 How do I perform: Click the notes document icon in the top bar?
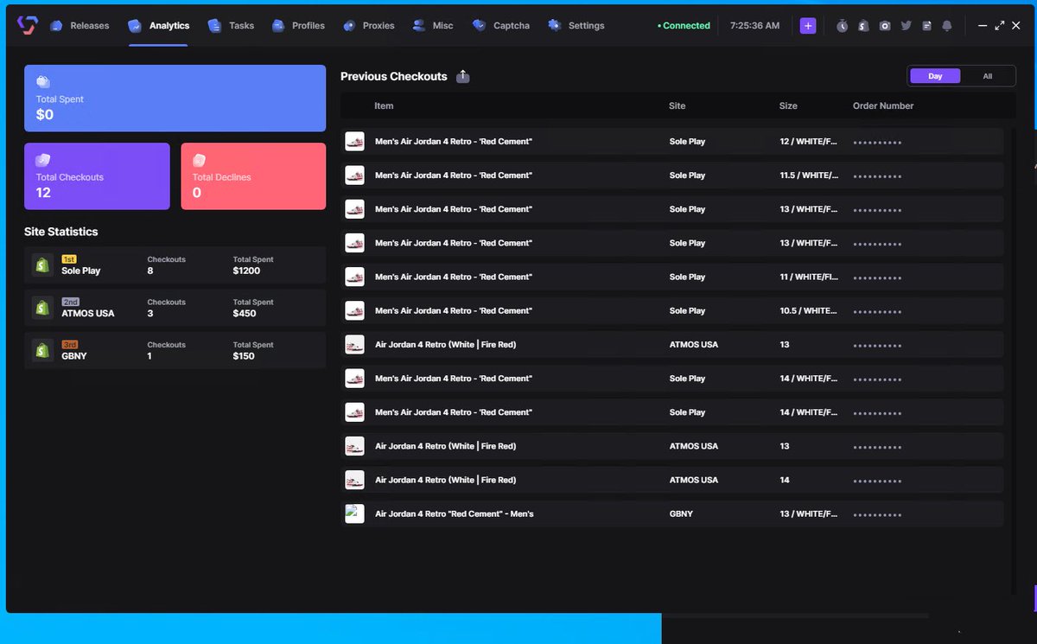click(x=926, y=26)
